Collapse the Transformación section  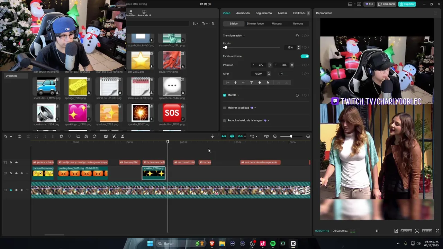pyautogui.click(x=244, y=36)
